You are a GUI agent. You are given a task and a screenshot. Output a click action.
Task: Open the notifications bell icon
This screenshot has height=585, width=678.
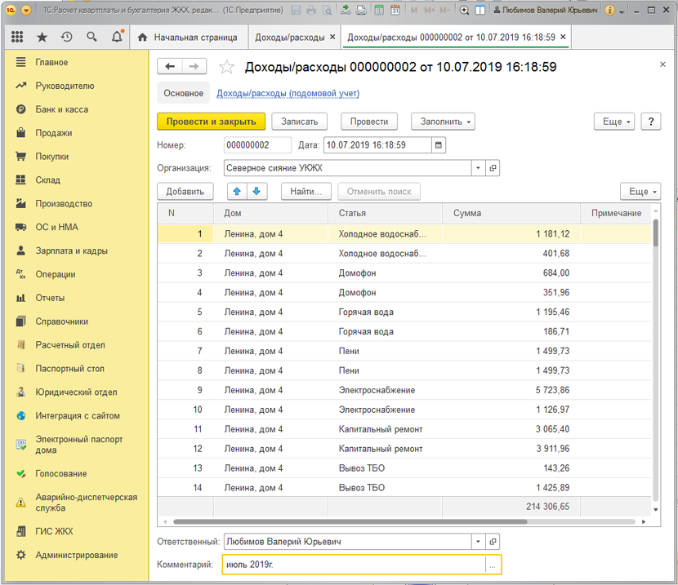(x=117, y=38)
